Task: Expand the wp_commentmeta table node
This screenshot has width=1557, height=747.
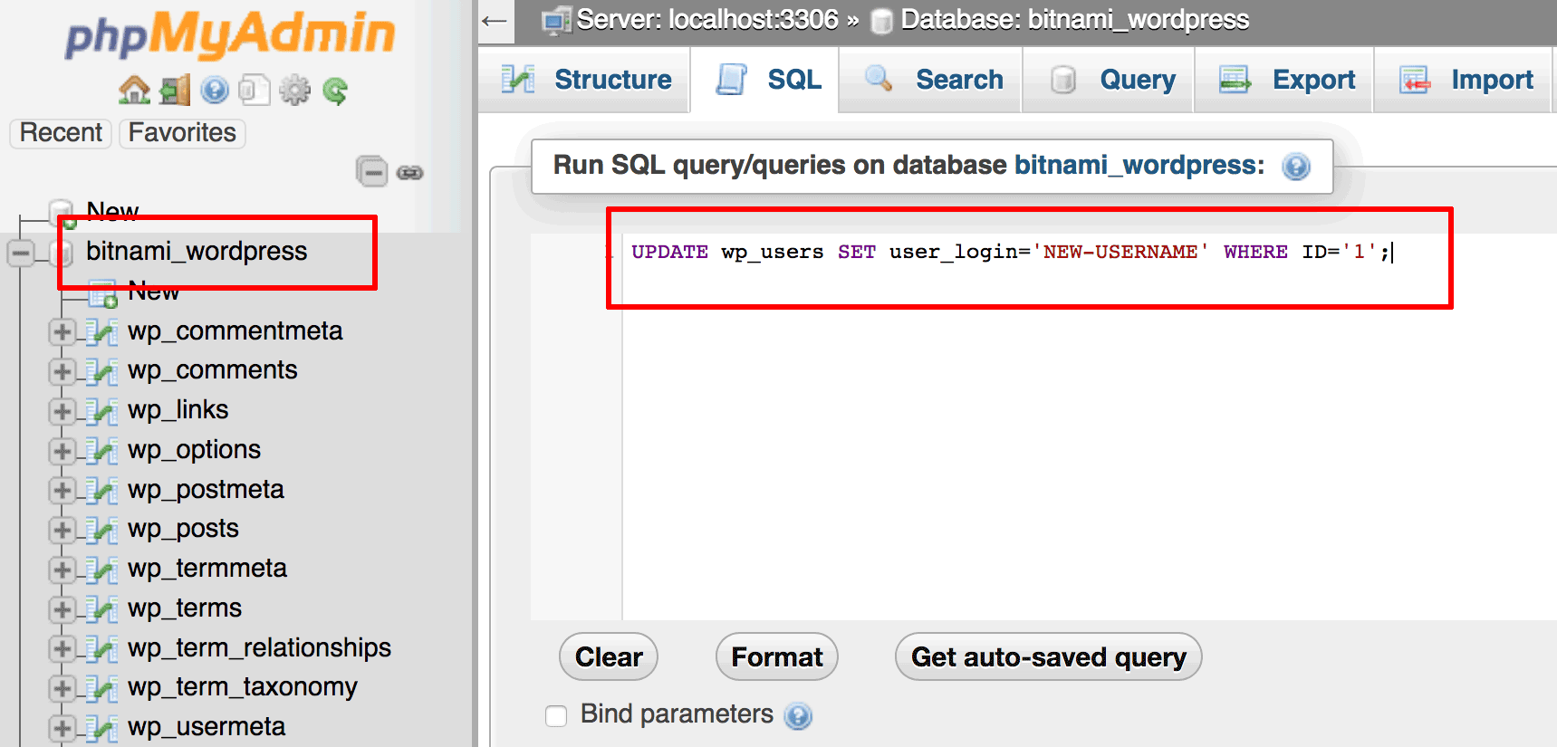Action: 62,332
